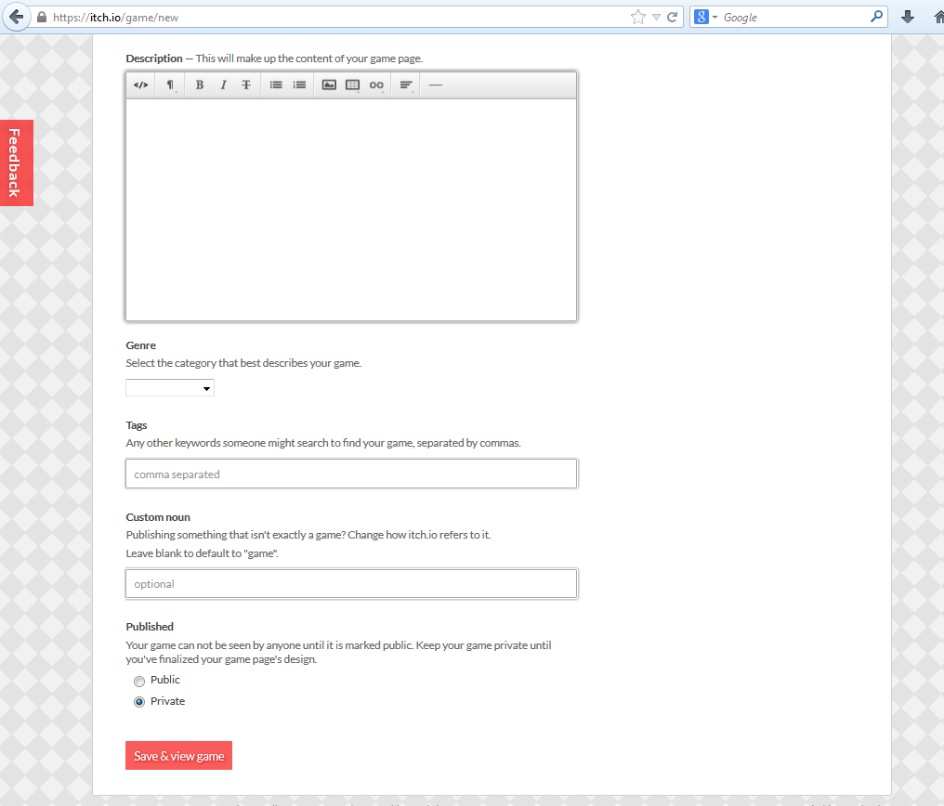Expand the table insert dropdown

[353, 85]
